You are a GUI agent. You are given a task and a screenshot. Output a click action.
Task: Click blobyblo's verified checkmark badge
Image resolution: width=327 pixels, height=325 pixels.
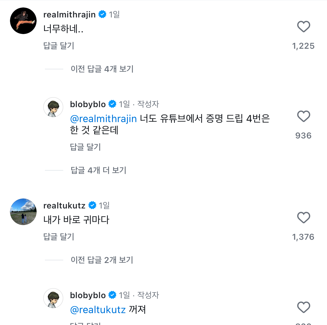[113, 104]
